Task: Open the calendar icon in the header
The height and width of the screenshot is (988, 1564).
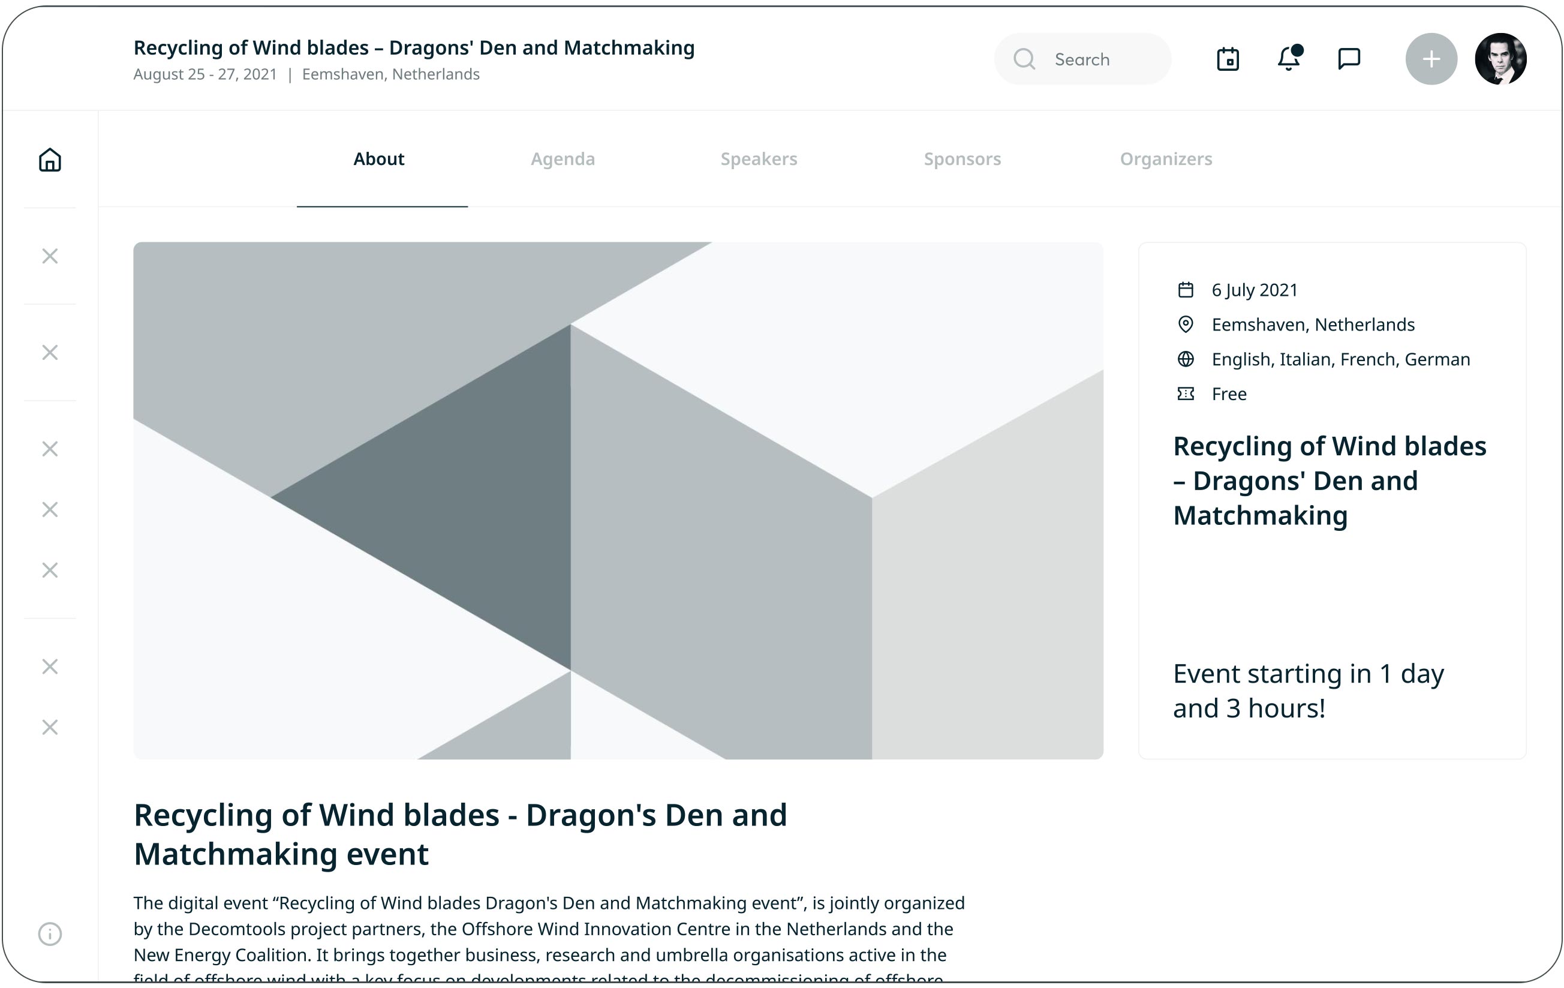Action: click(x=1228, y=59)
